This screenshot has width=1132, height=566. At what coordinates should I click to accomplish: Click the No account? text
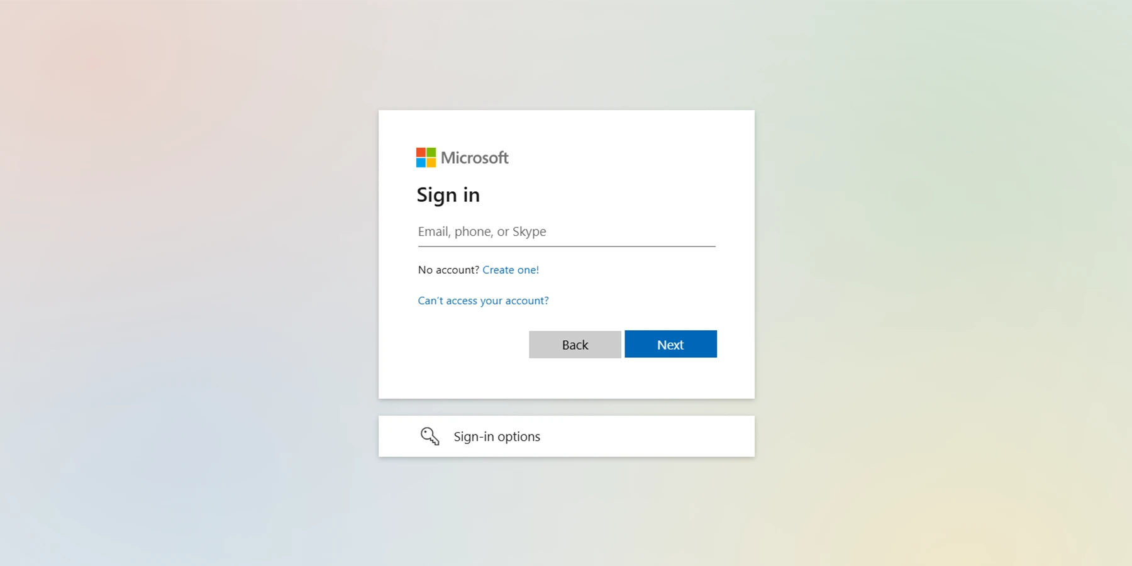tap(448, 270)
